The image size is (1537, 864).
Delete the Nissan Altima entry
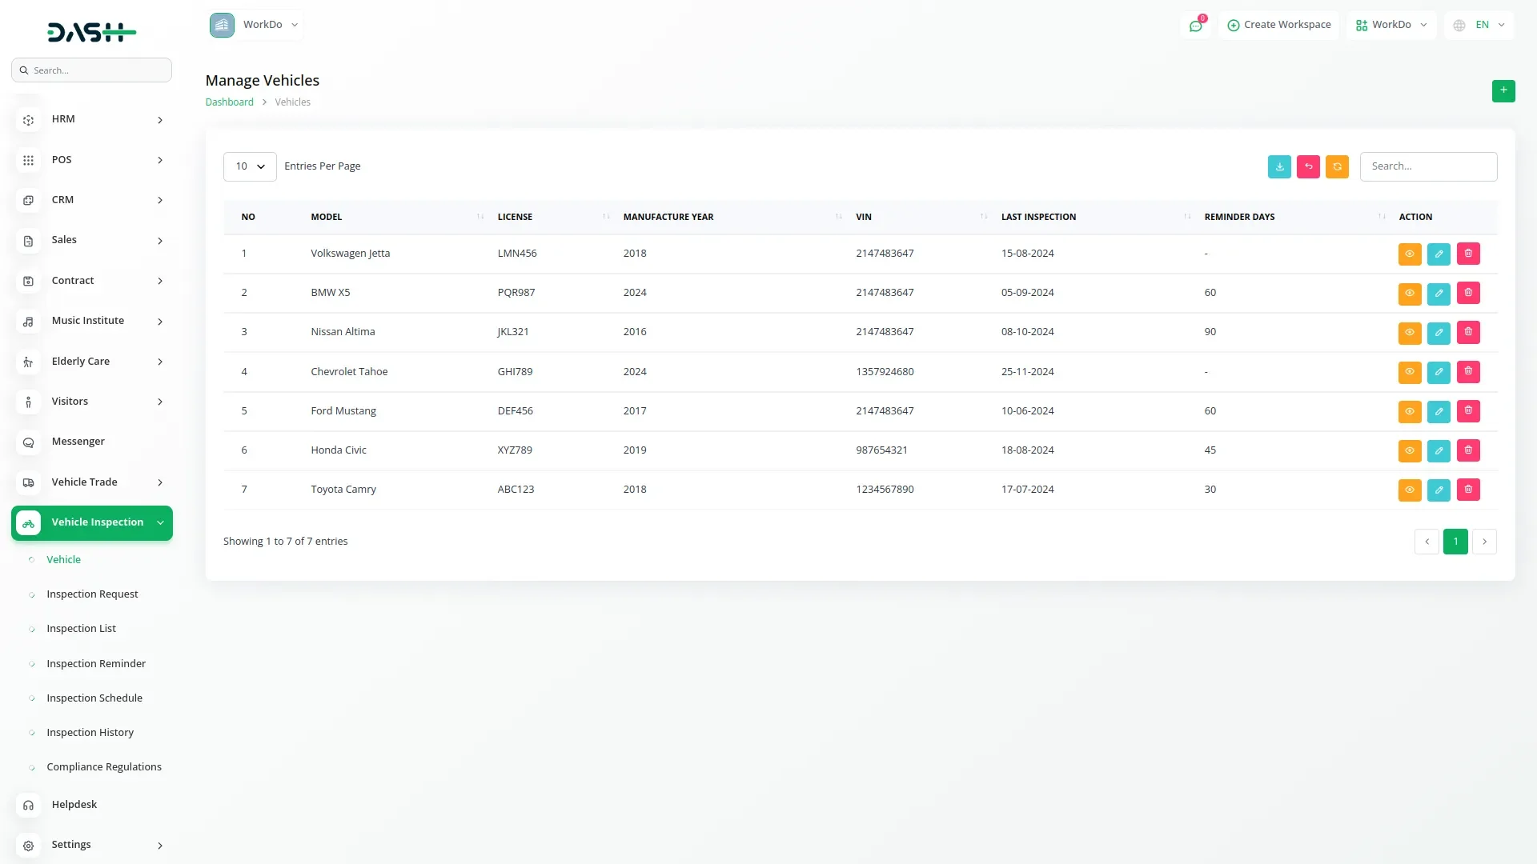click(1468, 332)
